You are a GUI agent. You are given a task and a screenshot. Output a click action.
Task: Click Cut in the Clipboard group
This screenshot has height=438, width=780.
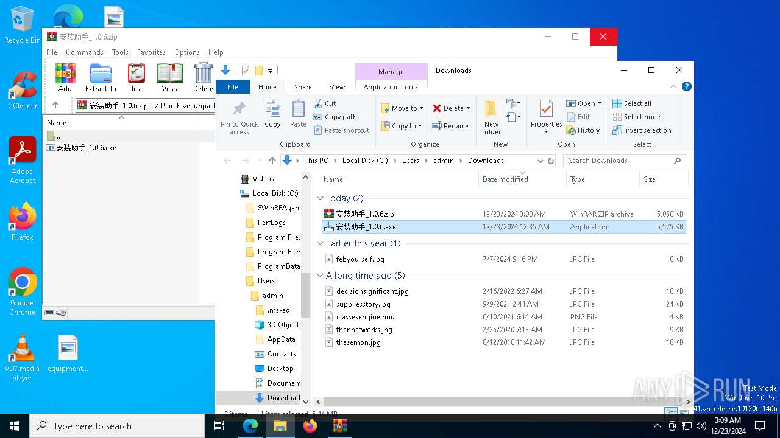click(x=325, y=103)
